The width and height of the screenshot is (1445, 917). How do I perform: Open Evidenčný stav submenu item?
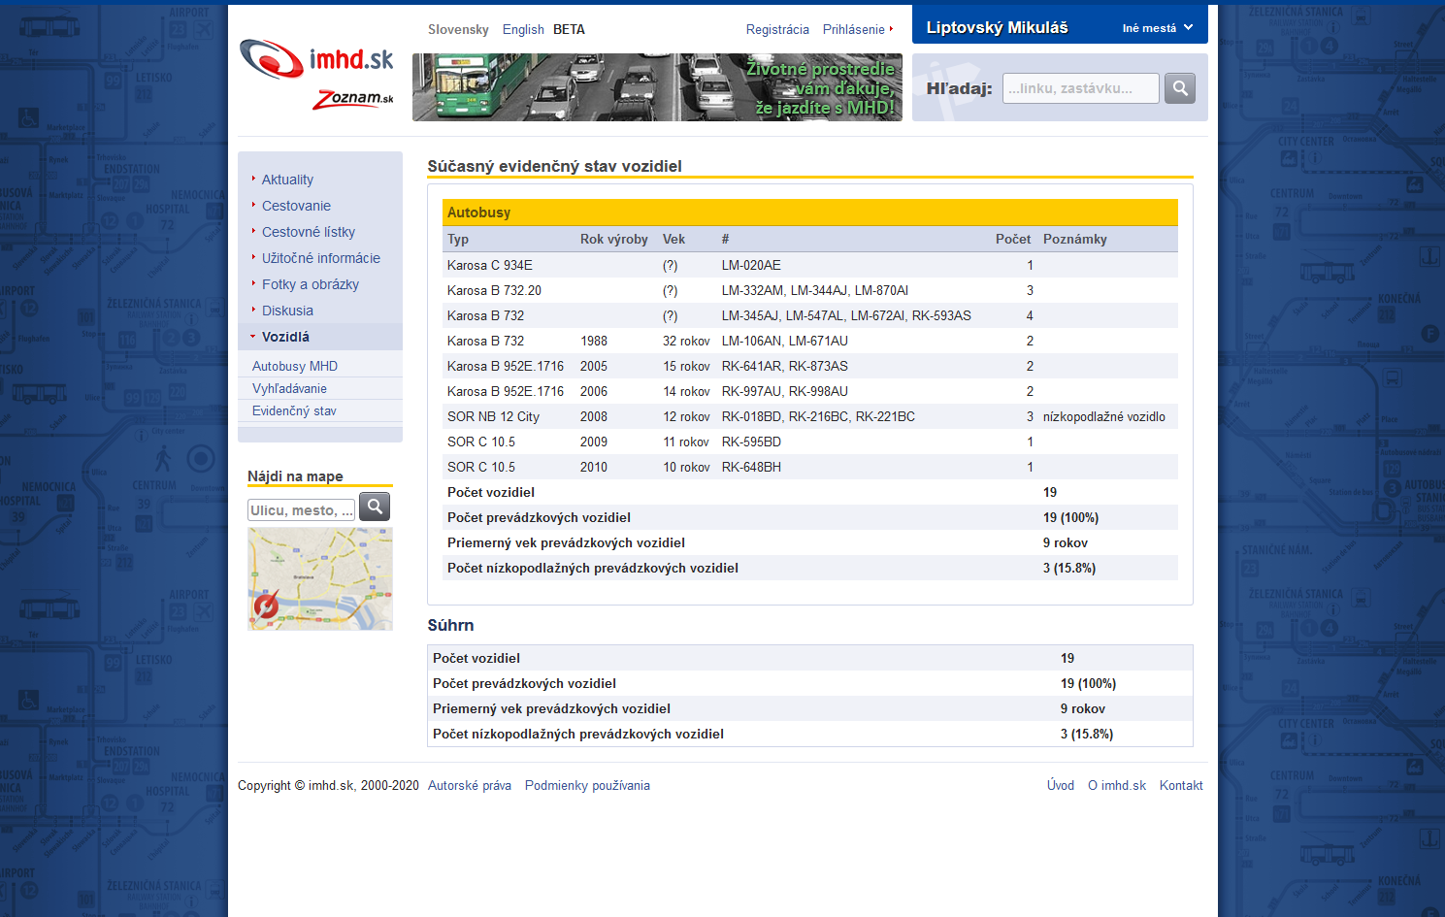(x=294, y=411)
